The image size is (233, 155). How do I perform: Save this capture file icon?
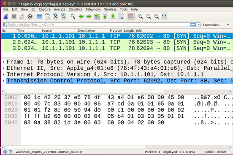coord(47,16)
